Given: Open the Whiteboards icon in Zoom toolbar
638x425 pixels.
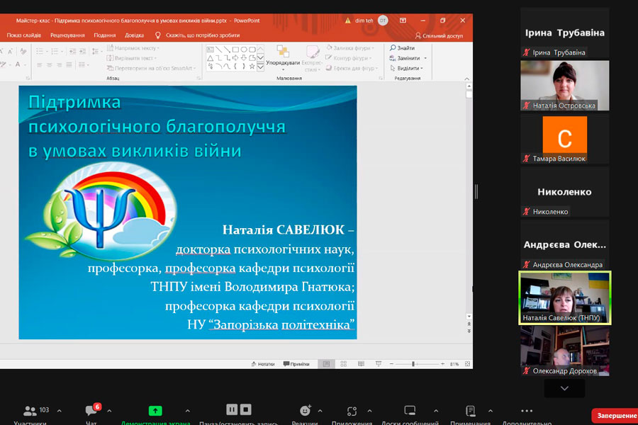Looking at the screenshot, I should tap(409, 411).
